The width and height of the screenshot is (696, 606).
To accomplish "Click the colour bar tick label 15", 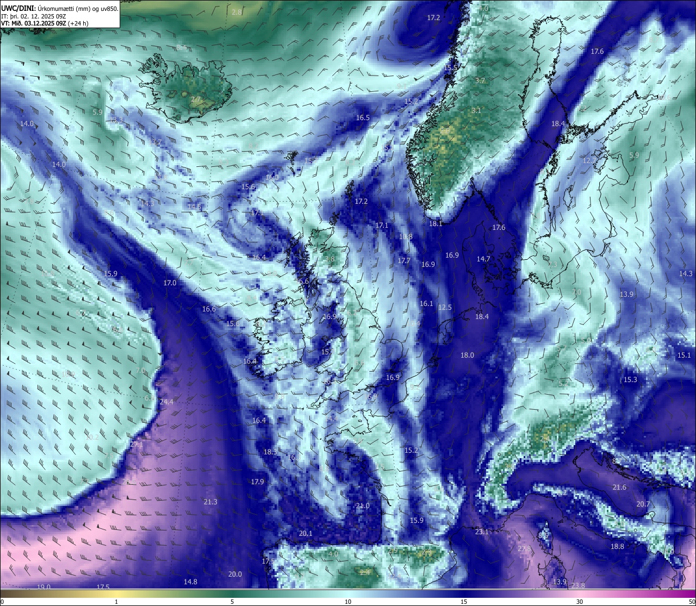I will [464, 602].
